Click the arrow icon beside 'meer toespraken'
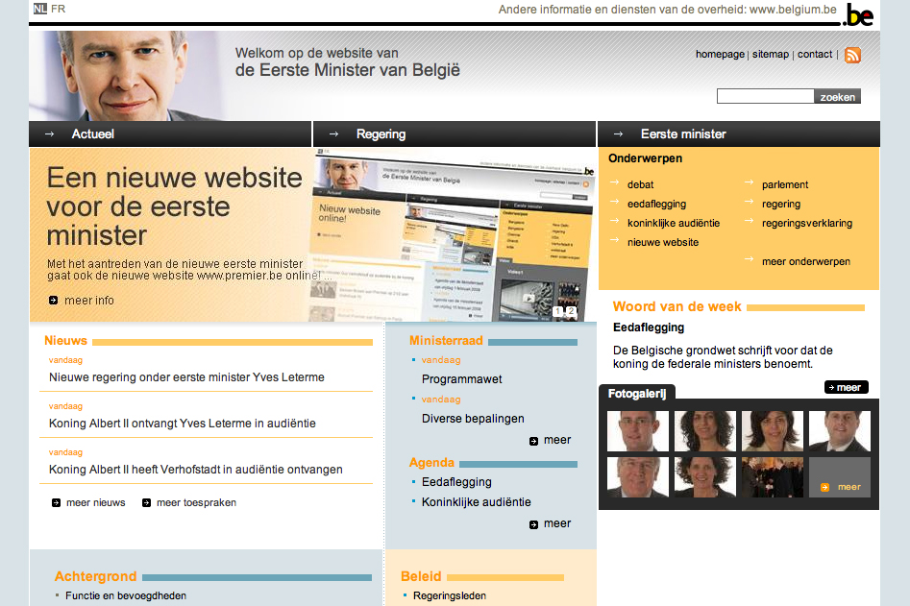Screen dimensions: 910x606 [146, 502]
